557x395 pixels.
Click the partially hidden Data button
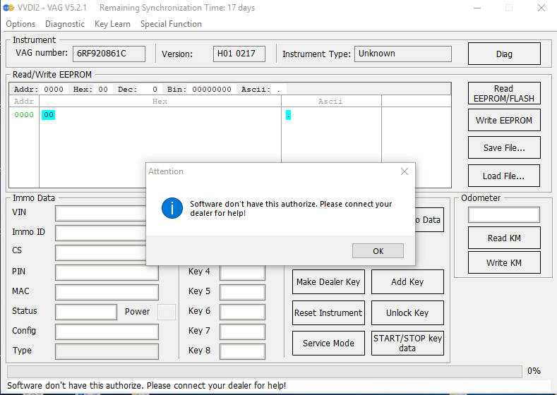tap(429, 220)
